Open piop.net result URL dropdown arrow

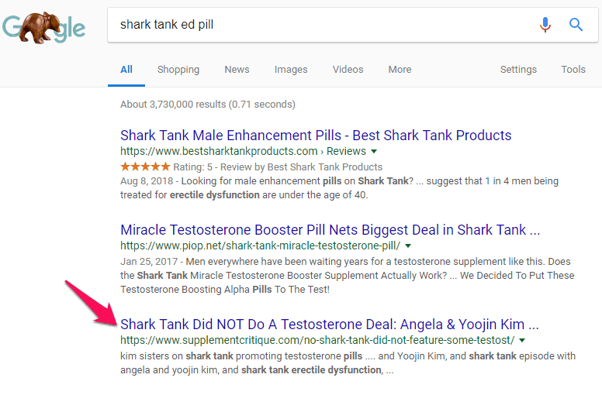408,246
